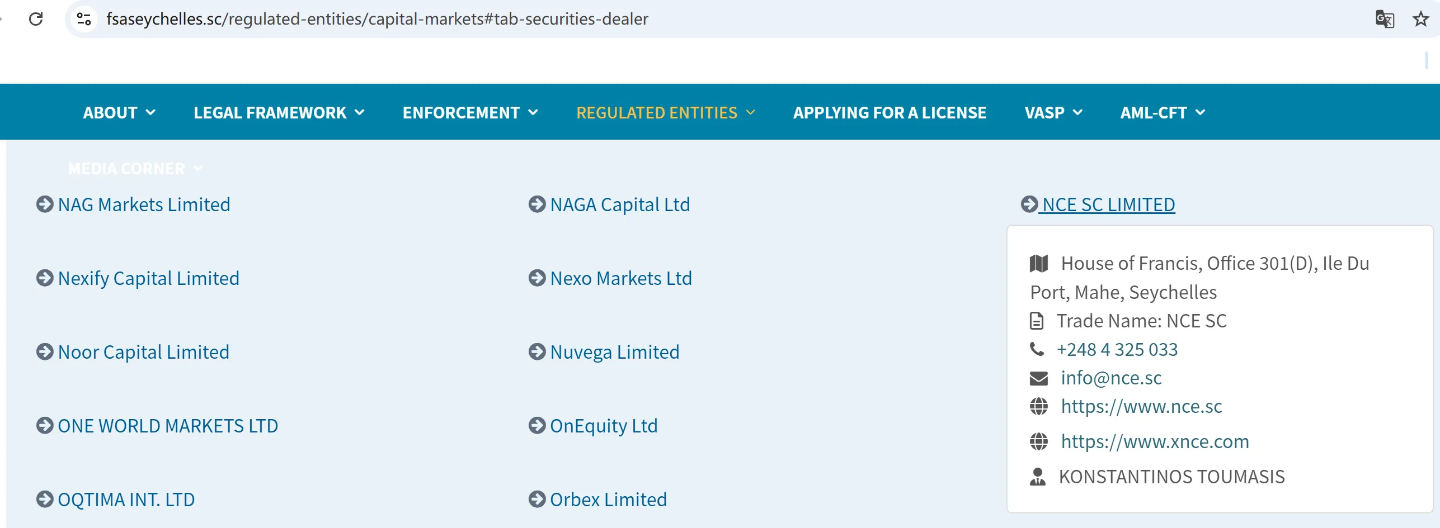Viewport: 1440px width, 528px height.
Task: Email info@nce.sc
Action: click(1111, 378)
